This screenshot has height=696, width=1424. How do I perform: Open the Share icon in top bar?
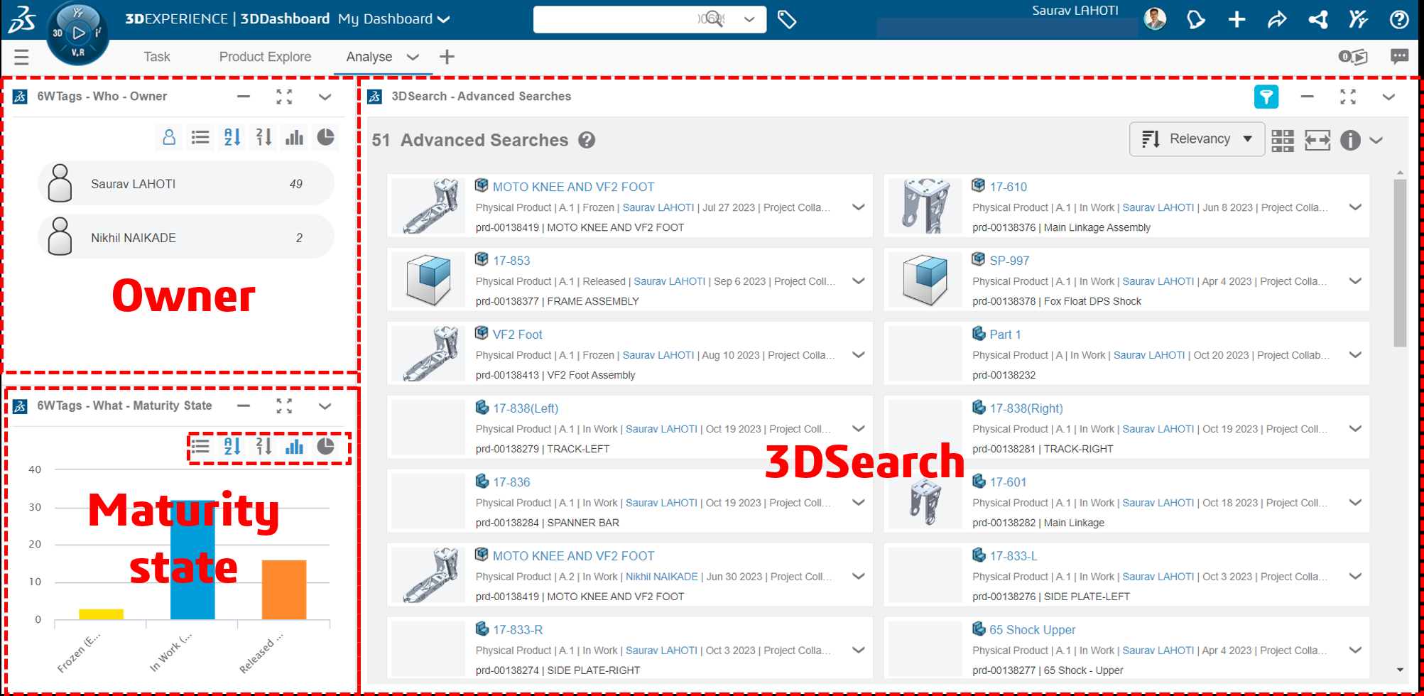[1277, 19]
